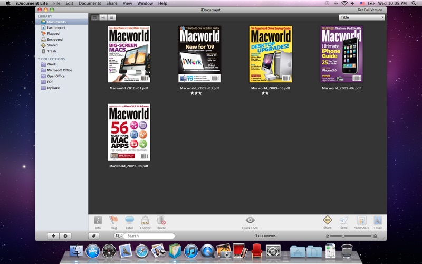Open the search options magnifier dropdown
Image resolution: width=422 pixels, height=264 pixels.
(x=118, y=236)
